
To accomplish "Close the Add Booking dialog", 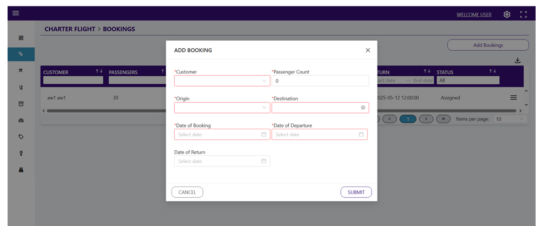I will 368,50.
